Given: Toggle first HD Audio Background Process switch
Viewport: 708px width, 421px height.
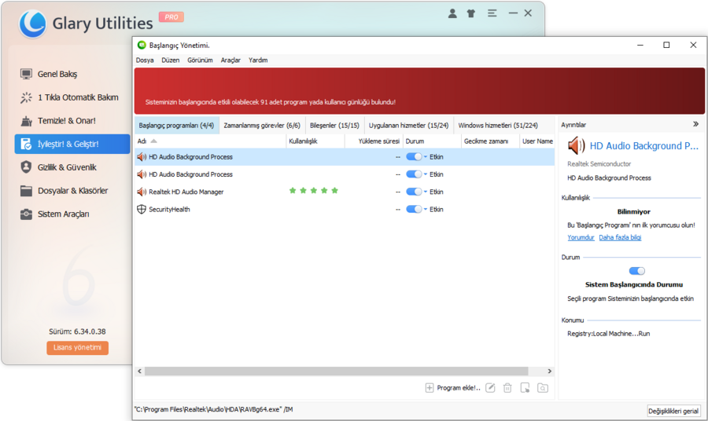Looking at the screenshot, I should coord(414,157).
